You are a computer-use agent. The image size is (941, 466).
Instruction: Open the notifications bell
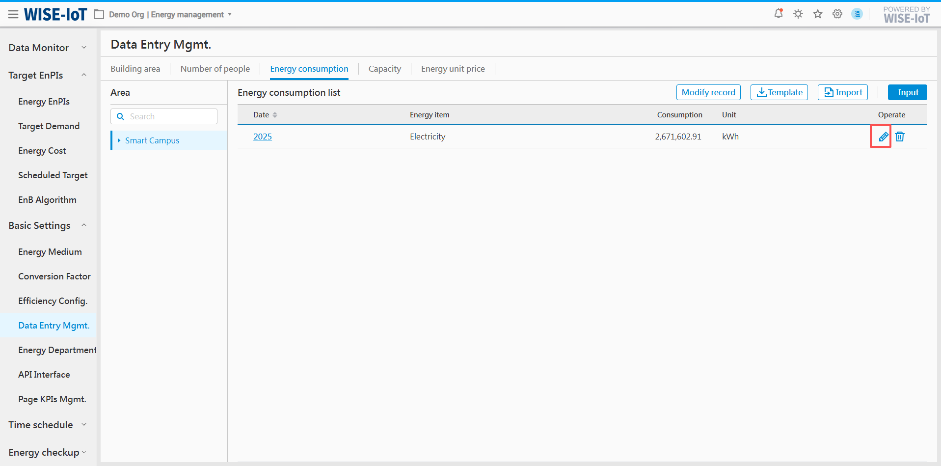tap(778, 14)
